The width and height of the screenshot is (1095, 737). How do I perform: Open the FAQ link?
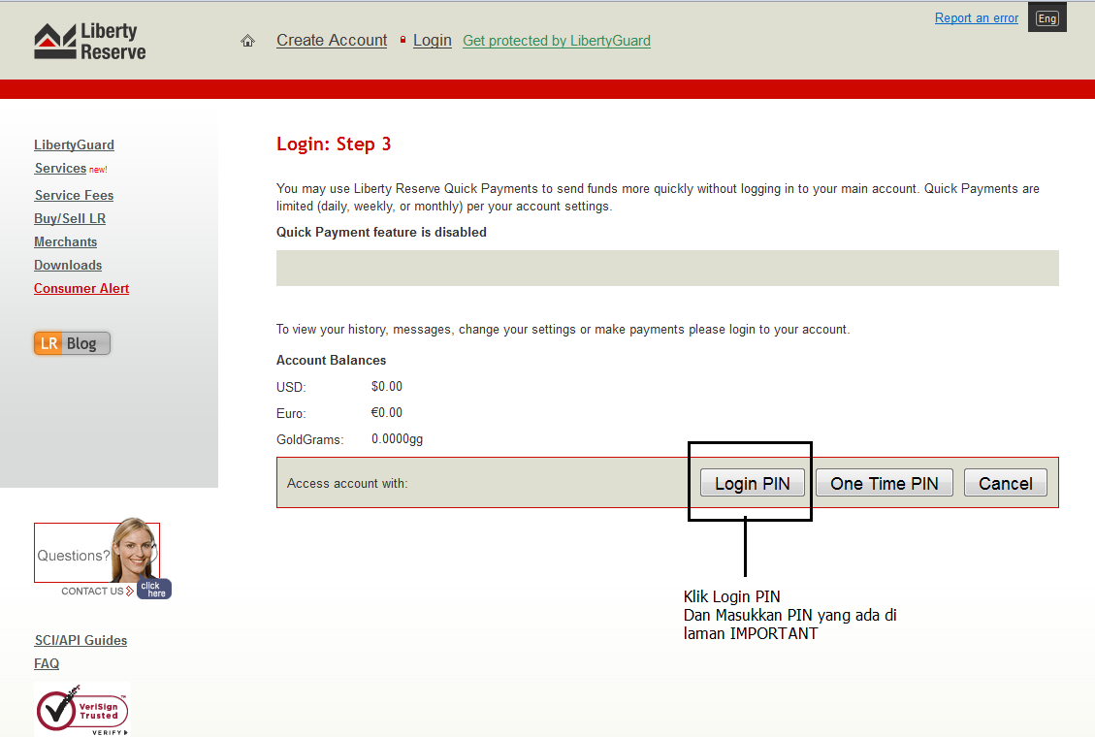point(47,663)
